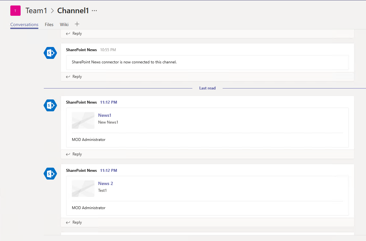This screenshot has height=241, width=366.
Task: Switch to the Conversations tab
Action: 24,24
